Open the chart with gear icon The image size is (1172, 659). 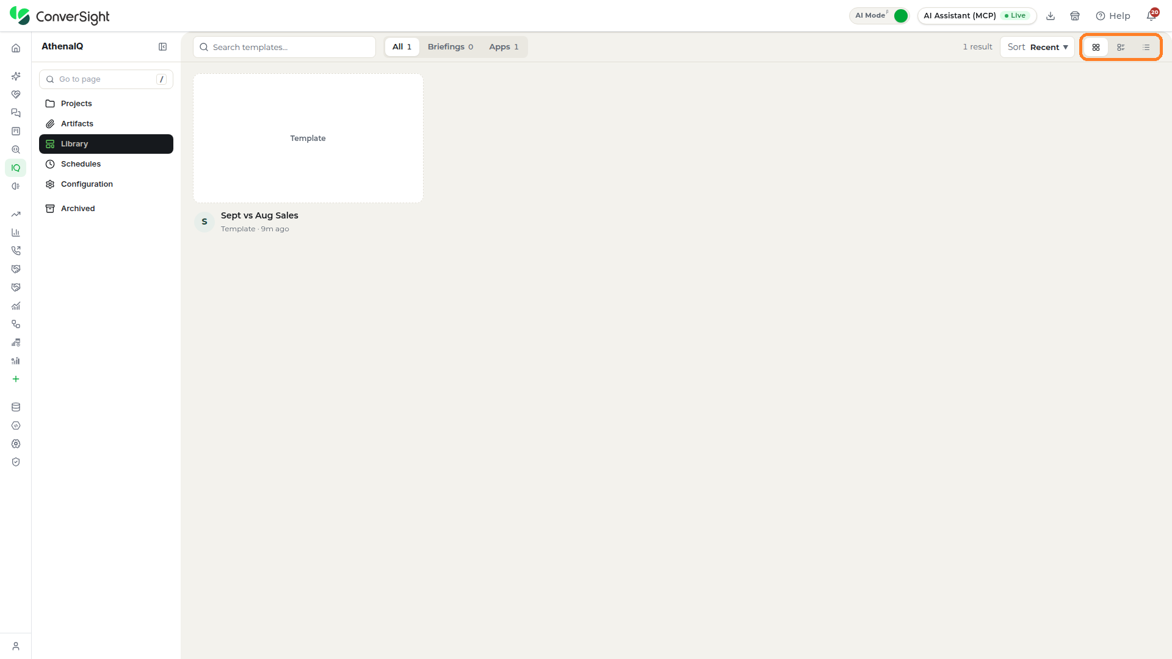(x=16, y=342)
